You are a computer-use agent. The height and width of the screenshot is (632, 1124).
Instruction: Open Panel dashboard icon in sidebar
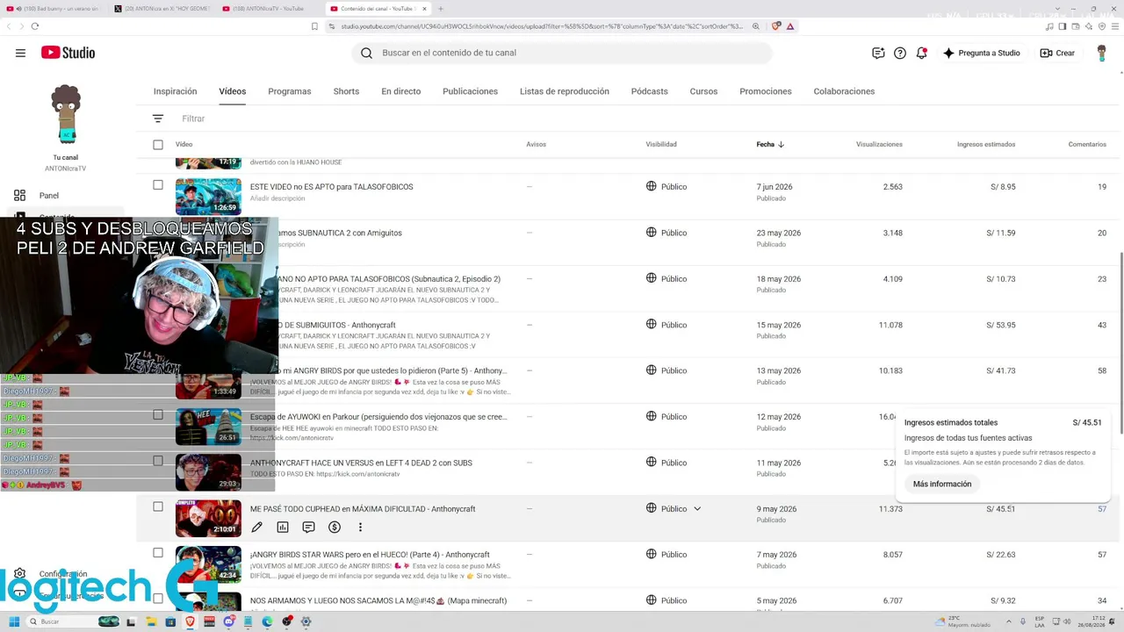19,196
